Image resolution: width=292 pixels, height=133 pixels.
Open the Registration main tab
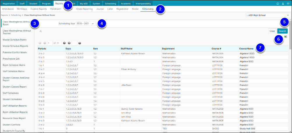[9, 3]
